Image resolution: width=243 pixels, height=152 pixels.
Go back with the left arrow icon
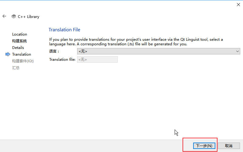click(4, 16)
